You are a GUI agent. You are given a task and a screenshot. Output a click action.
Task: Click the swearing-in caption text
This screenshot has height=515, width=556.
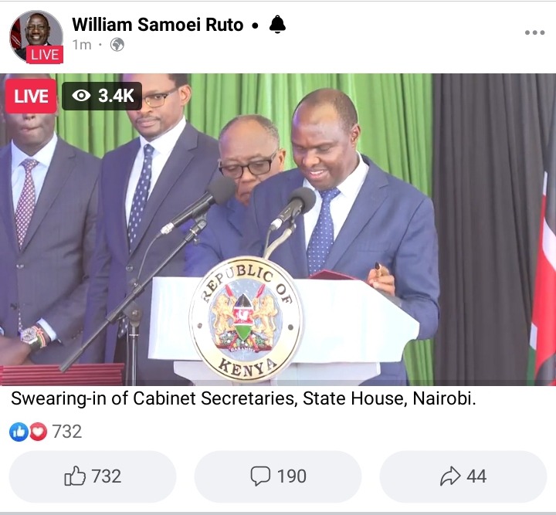click(x=243, y=398)
